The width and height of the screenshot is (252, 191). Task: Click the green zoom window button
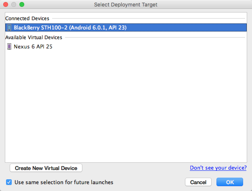pos(22,4)
